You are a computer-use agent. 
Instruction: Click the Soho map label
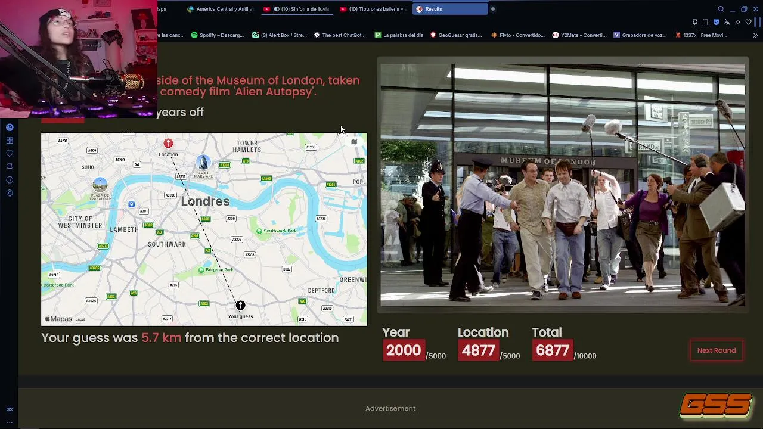tap(88, 167)
